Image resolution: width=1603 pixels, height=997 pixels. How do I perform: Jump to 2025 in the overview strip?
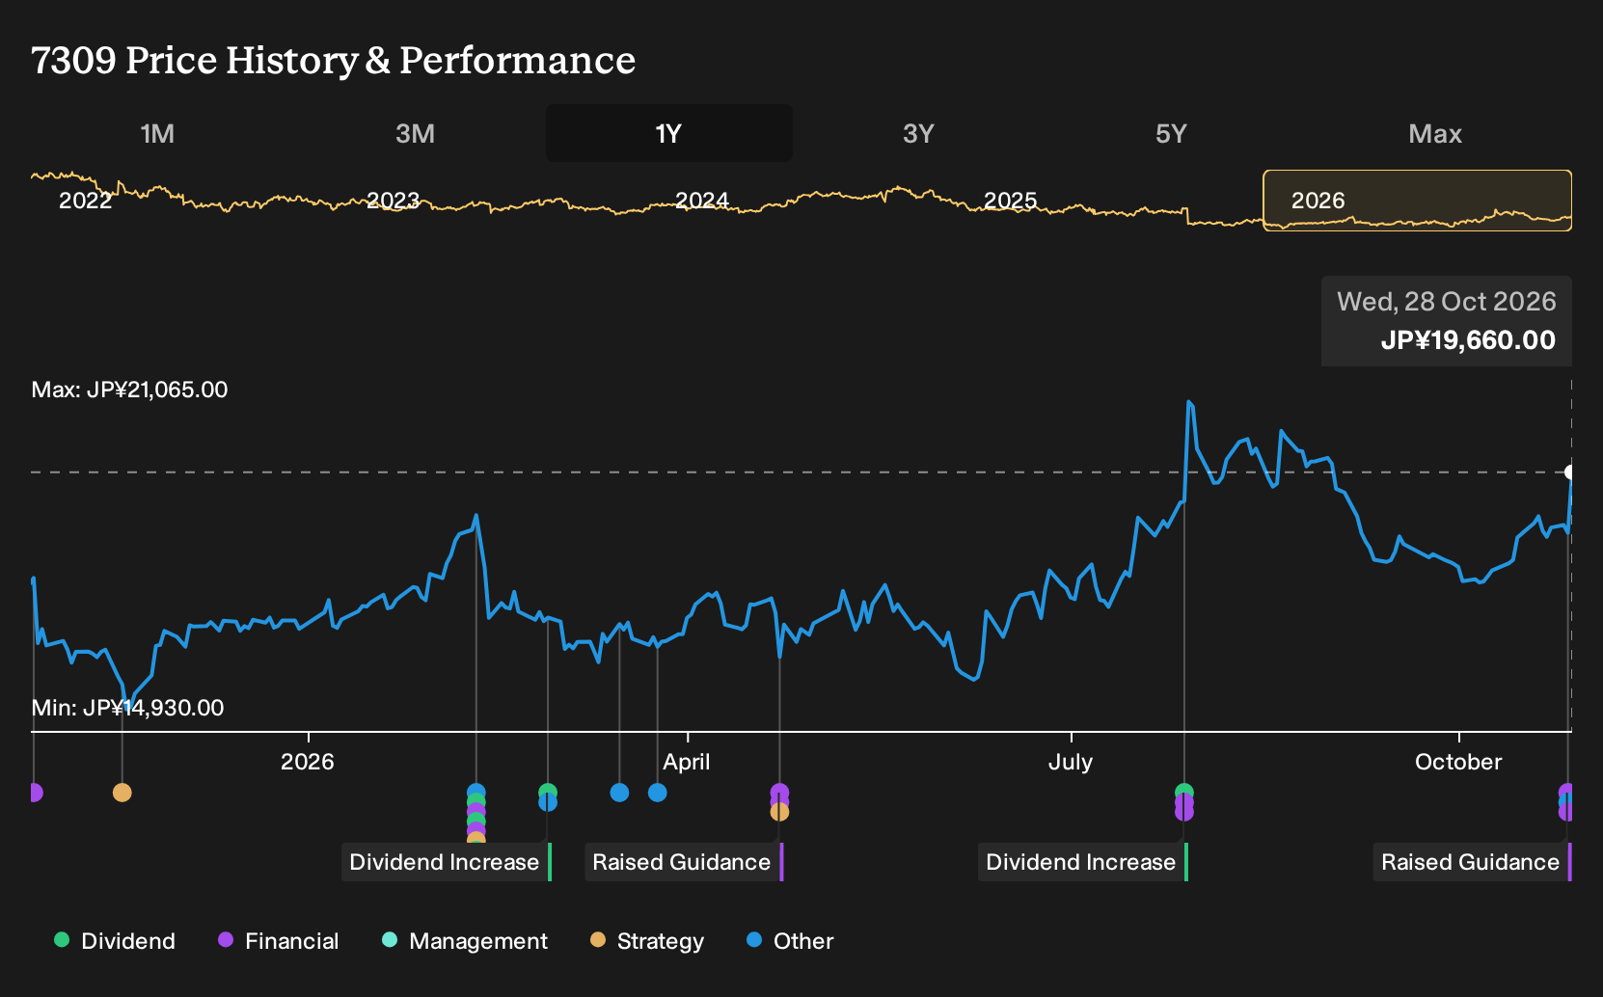[1010, 201]
